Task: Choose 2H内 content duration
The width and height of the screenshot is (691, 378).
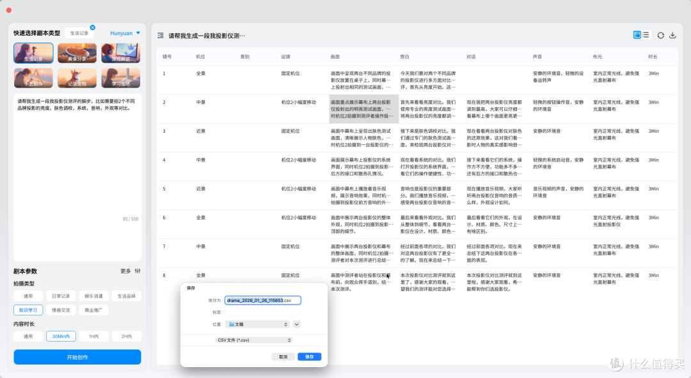Action: pyautogui.click(x=127, y=336)
